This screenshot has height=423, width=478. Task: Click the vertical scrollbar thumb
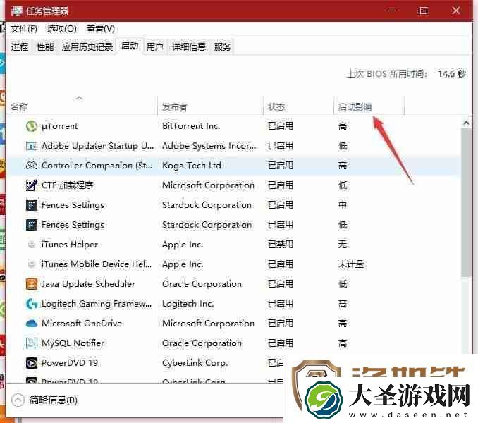click(466, 202)
